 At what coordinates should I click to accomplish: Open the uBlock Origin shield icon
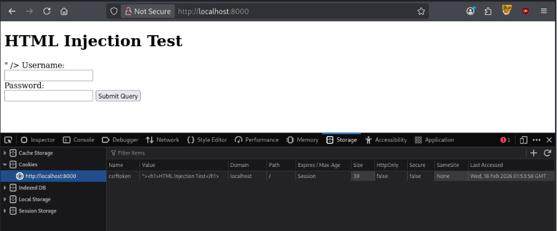[x=526, y=11]
